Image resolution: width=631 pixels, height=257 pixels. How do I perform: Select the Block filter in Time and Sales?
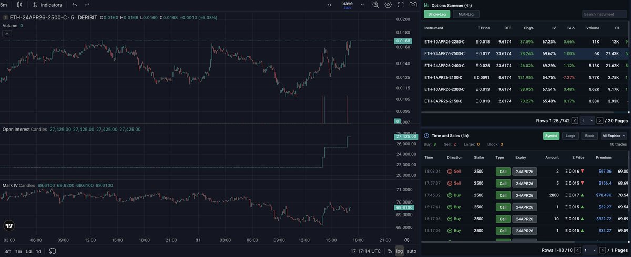pyautogui.click(x=588, y=136)
